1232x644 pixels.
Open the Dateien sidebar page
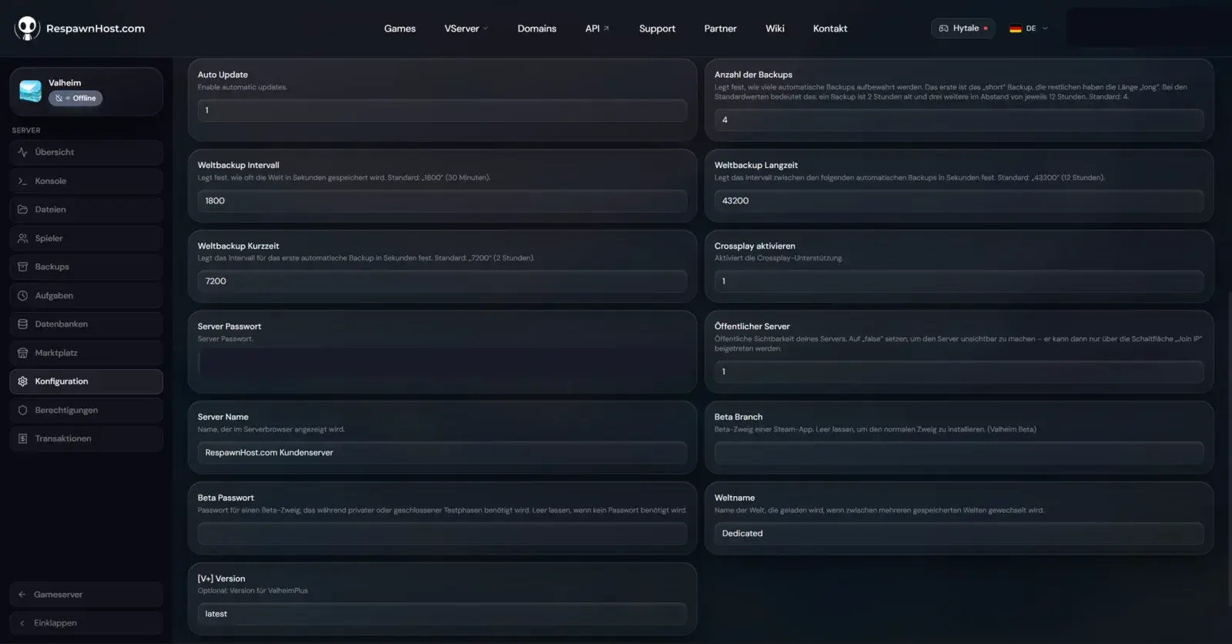click(86, 210)
